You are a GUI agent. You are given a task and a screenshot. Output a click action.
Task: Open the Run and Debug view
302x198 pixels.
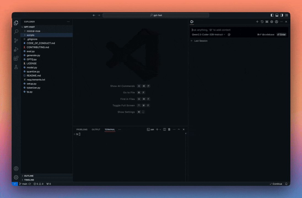16,50
